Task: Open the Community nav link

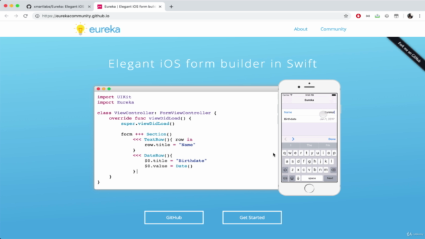Action: pyautogui.click(x=333, y=29)
